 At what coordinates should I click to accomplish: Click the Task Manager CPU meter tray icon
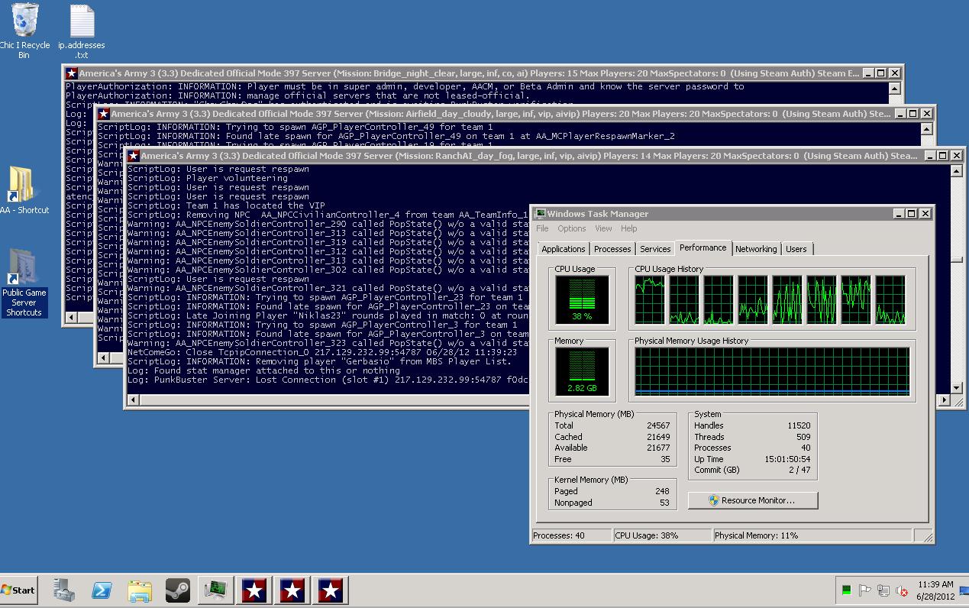point(846,590)
